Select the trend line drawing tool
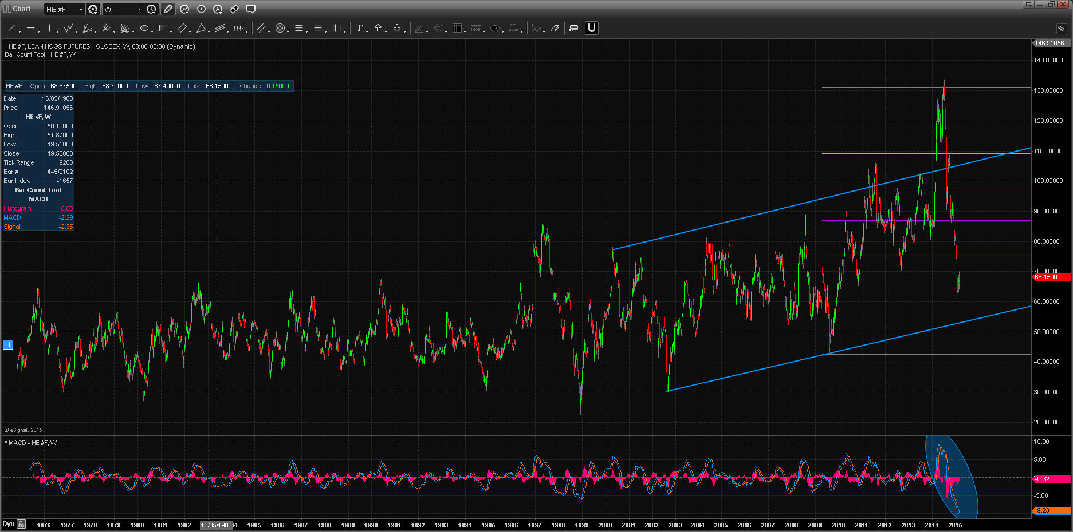 coord(11,28)
